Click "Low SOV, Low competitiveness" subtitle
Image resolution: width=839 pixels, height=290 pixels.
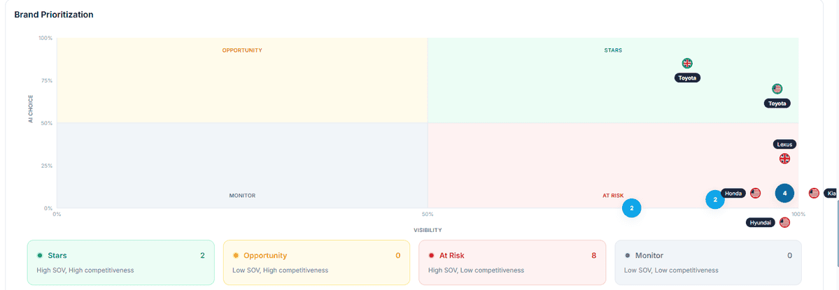point(671,270)
